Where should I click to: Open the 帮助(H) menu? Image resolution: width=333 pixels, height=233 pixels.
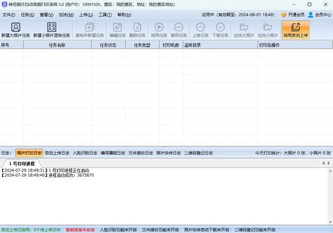point(124,15)
